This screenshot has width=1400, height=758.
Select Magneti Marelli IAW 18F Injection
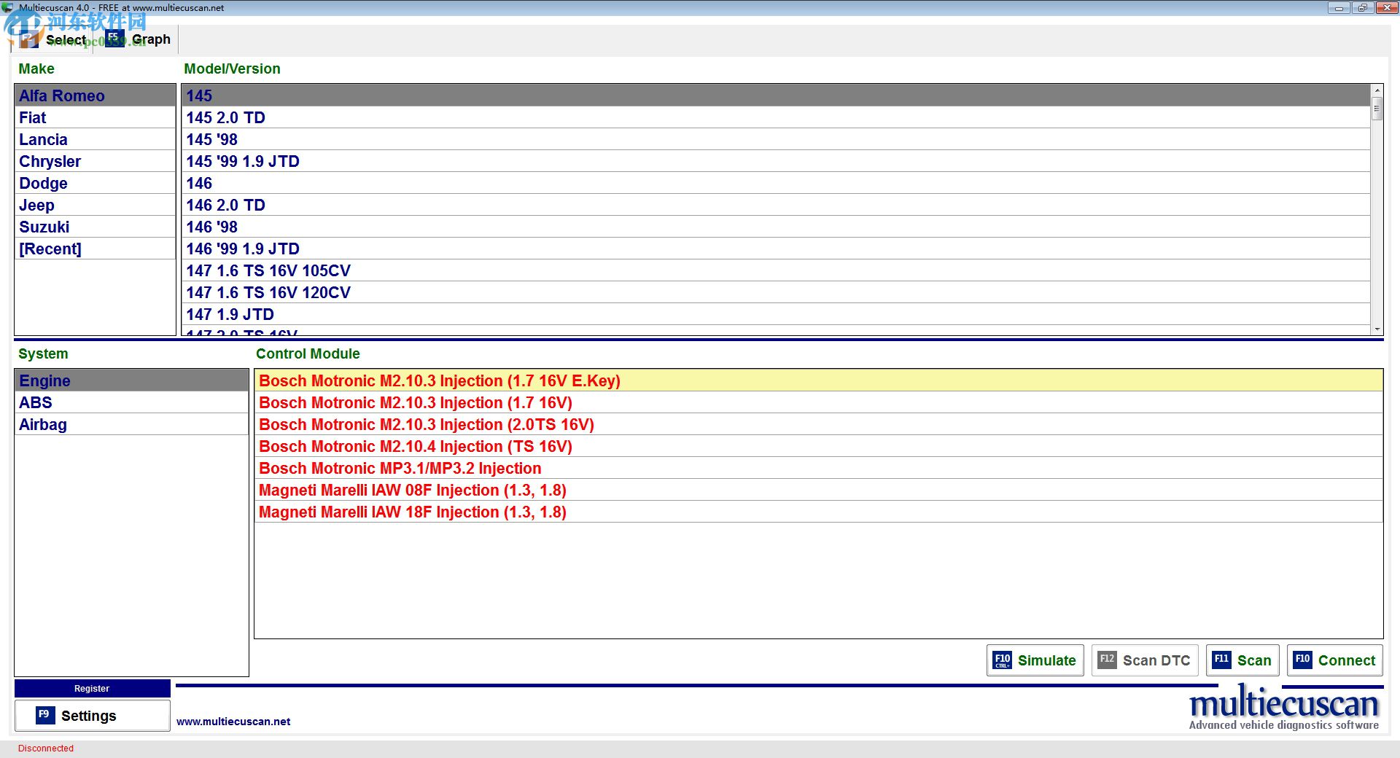point(818,512)
